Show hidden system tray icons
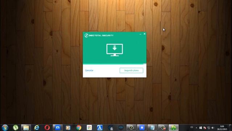The image size is (232, 131). coord(196,128)
